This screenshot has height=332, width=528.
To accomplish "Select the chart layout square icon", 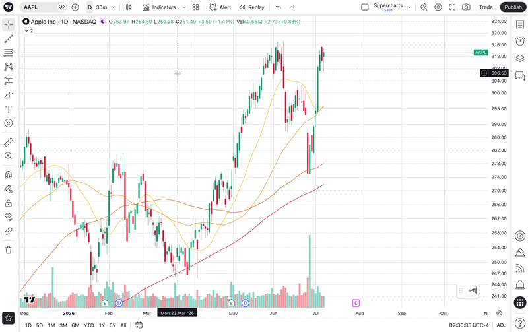I will pyautogui.click(x=364, y=7).
